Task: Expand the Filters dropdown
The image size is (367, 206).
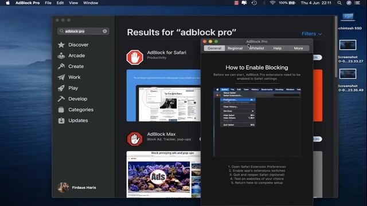Action: (311, 34)
